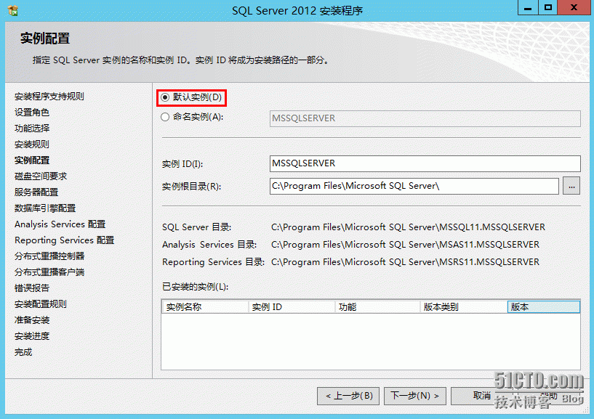Select the 默认实例(D) radio button
The height and width of the screenshot is (419, 594).
point(165,97)
